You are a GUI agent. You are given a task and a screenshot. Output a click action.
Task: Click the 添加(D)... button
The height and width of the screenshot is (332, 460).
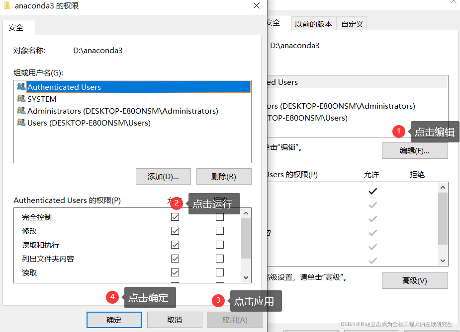pyautogui.click(x=163, y=176)
